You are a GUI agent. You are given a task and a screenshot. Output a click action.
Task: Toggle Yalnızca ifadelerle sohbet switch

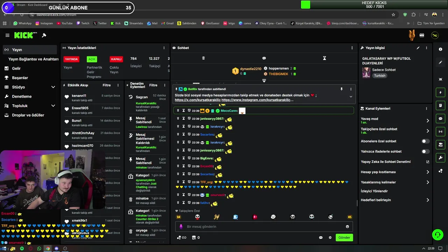click(x=425, y=152)
